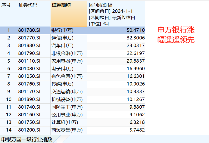Click code cell 801790.SI
The width and height of the screenshot is (209, 143).
coord(34,53)
